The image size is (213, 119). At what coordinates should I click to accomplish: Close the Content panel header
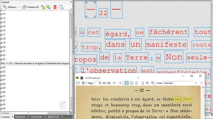[71, 2]
